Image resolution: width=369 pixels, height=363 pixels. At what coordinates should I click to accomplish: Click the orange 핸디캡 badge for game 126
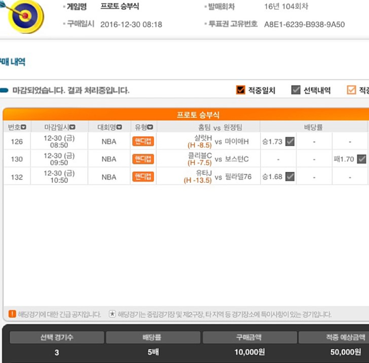click(143, 141)
